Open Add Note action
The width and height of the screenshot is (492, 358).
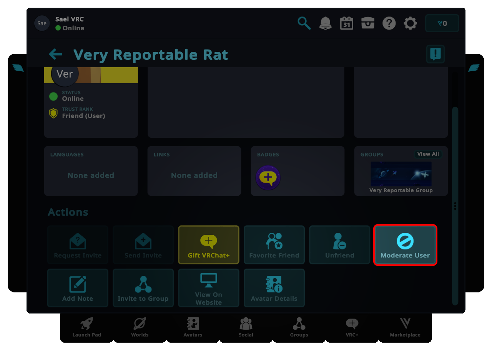[78, 288]
